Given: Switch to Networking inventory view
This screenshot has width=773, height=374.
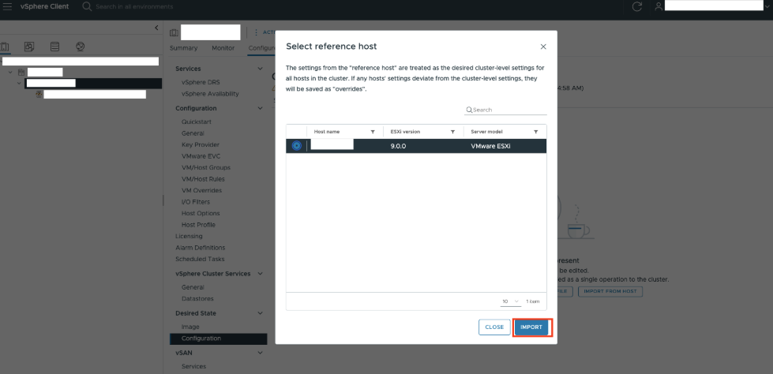Looking at the screenshot, I should point(81,47).
